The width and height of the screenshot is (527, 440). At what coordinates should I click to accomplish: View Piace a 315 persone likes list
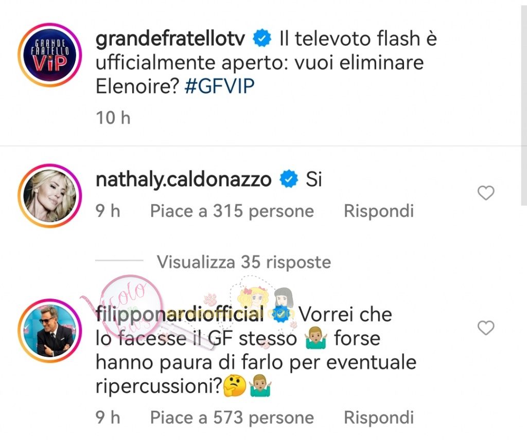coord(232,211)
